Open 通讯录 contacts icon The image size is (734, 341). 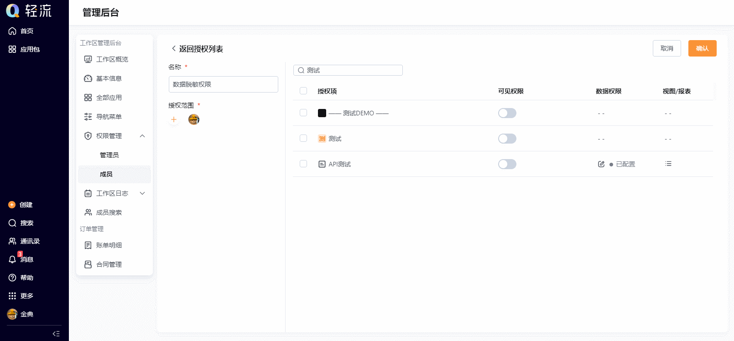pos(12,241)
